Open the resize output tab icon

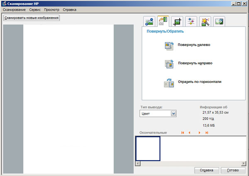tap(219, 22)
